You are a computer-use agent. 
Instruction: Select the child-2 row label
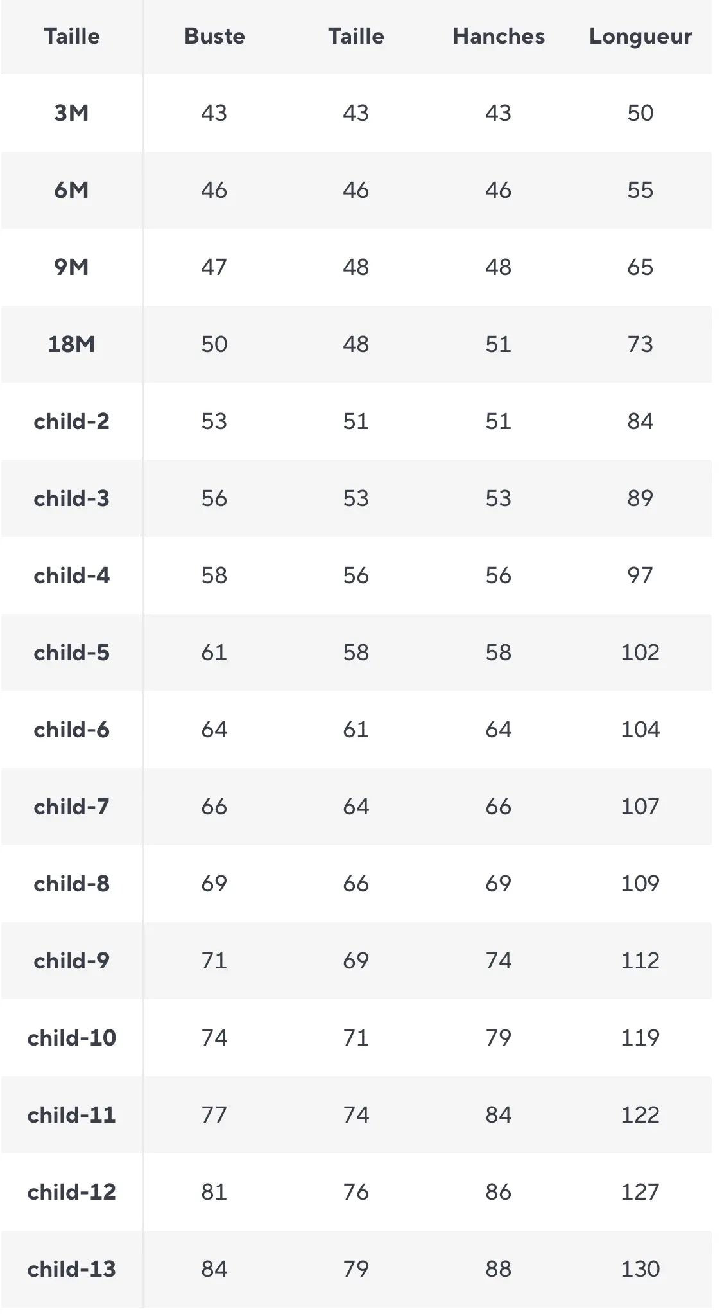point(71,421)
